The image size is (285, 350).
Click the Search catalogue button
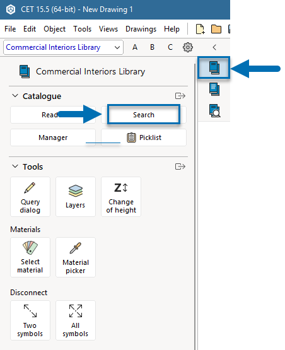144,115
